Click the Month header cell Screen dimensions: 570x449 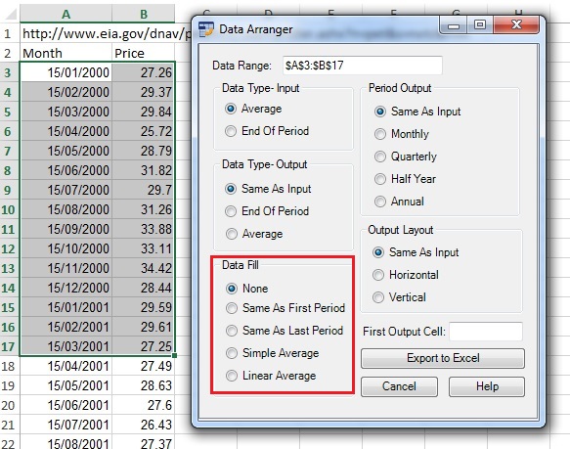click(66, 53)
